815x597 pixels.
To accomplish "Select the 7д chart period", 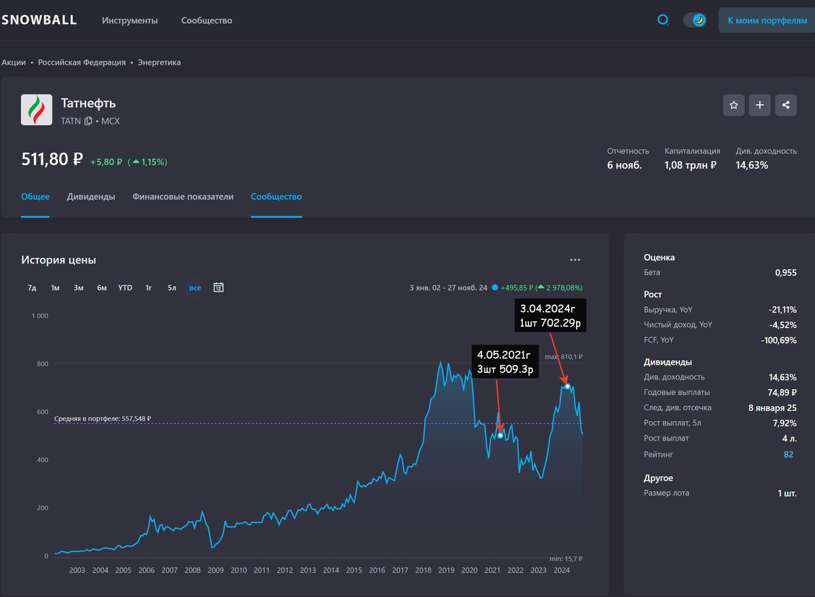I will [x=32, y=288].
